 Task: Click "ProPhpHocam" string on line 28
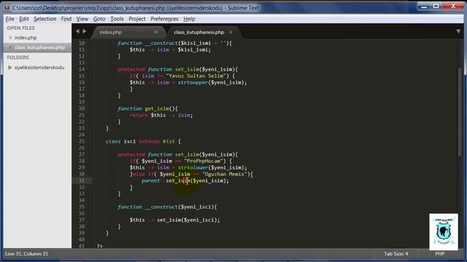(204, 161)
